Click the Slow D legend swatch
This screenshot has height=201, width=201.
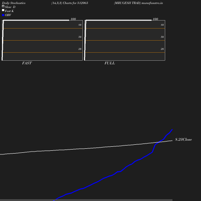click(3, 6)
